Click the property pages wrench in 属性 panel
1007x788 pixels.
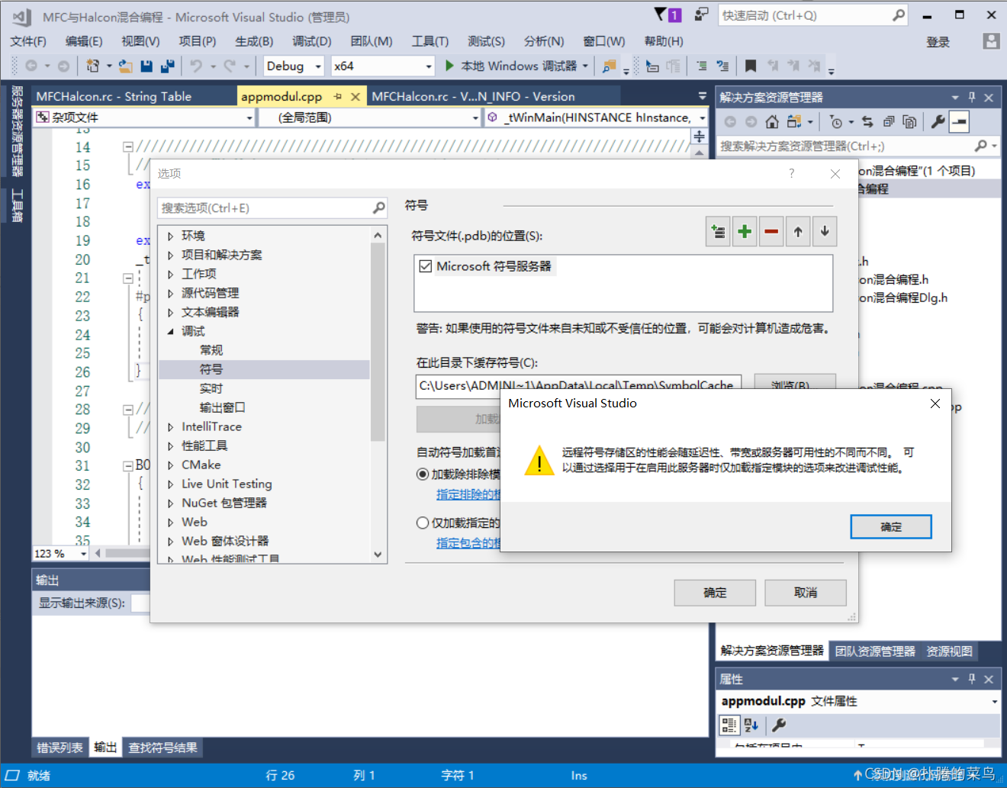pyautogui.click(x=779, y=725)
